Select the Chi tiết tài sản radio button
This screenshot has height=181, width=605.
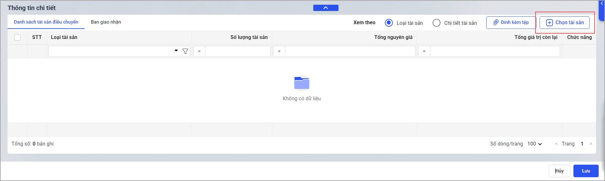(436, 23)
